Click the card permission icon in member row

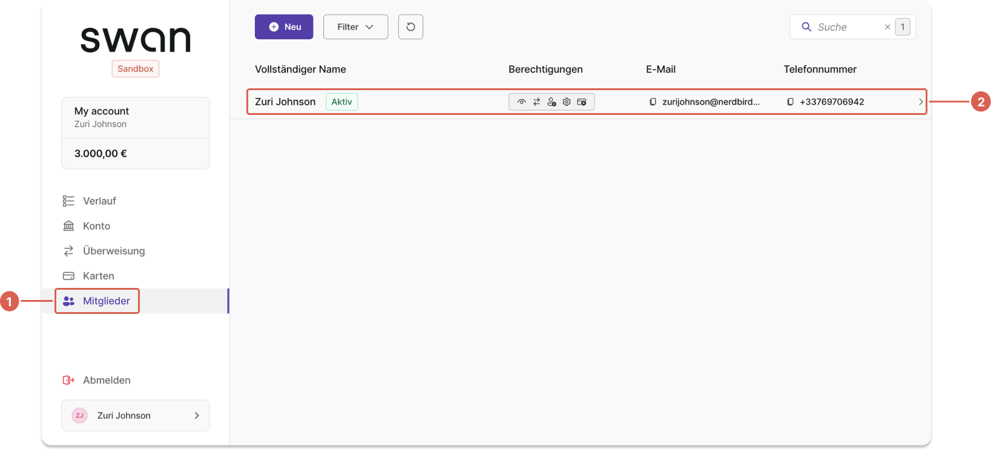coord(582,102)
